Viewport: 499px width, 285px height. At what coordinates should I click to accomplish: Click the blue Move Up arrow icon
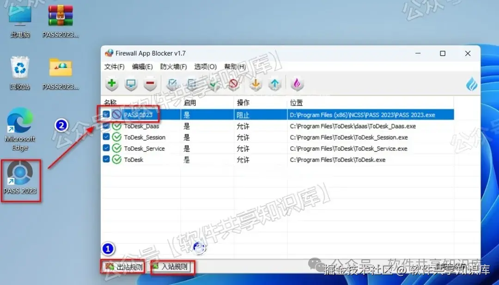point(274,84)
